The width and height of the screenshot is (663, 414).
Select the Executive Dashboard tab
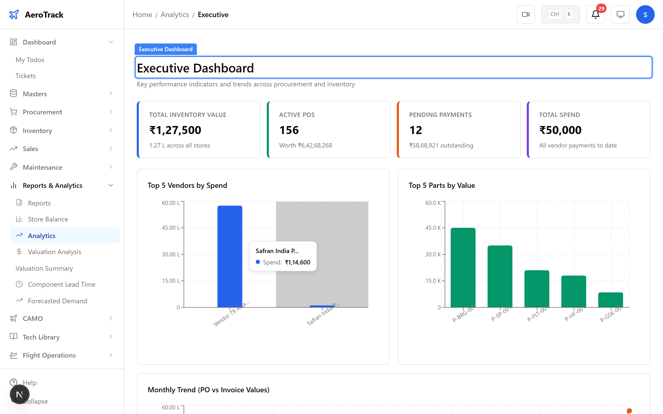coord(165,49)
